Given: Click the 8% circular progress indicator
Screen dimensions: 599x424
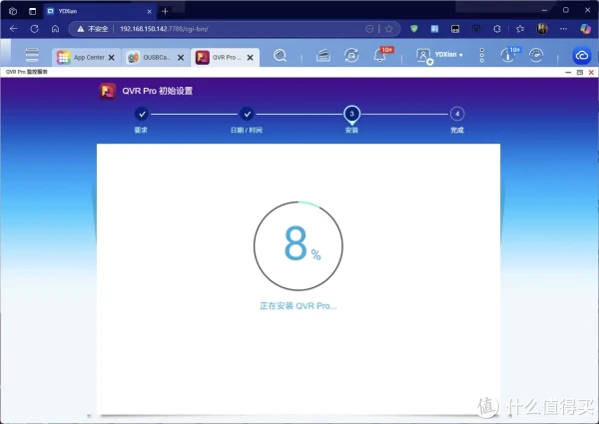Looking at the screenshot, I should point(299,245).
